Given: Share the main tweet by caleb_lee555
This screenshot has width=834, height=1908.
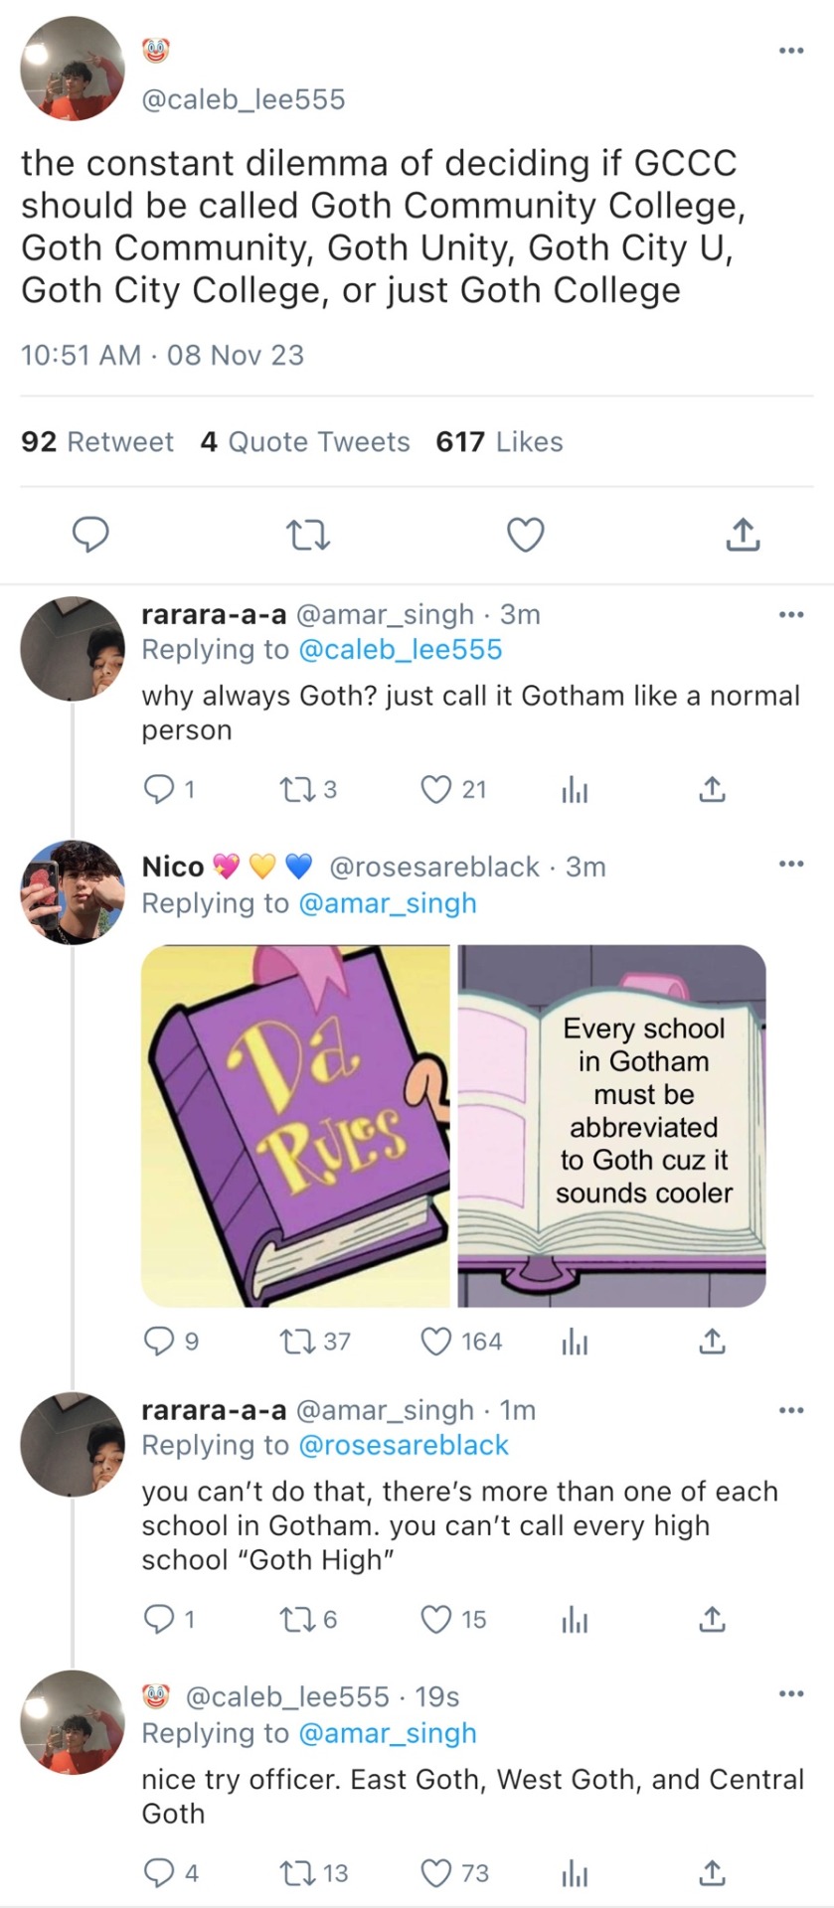Looking at the screenshot, I should tap(743, 535).
